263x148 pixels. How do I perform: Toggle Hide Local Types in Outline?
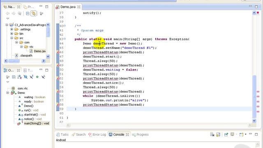click(43, 77)
